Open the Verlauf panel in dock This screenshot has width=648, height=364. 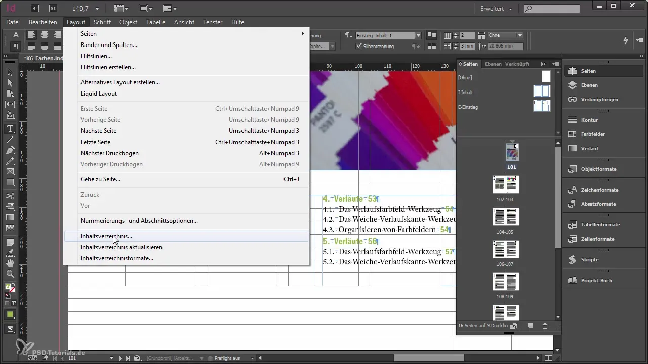(589, 149)
